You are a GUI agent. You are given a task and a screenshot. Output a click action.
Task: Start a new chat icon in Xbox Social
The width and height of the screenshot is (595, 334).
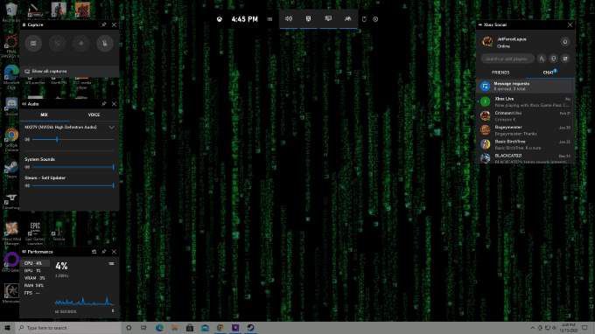(x=565, y=59)
